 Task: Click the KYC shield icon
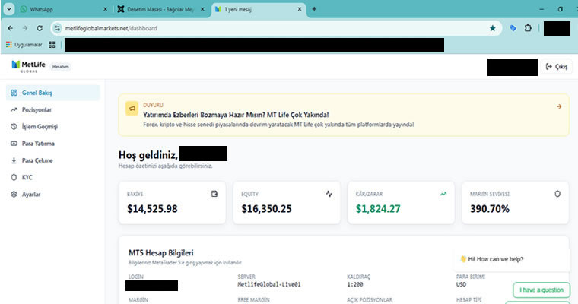(14, 177)
